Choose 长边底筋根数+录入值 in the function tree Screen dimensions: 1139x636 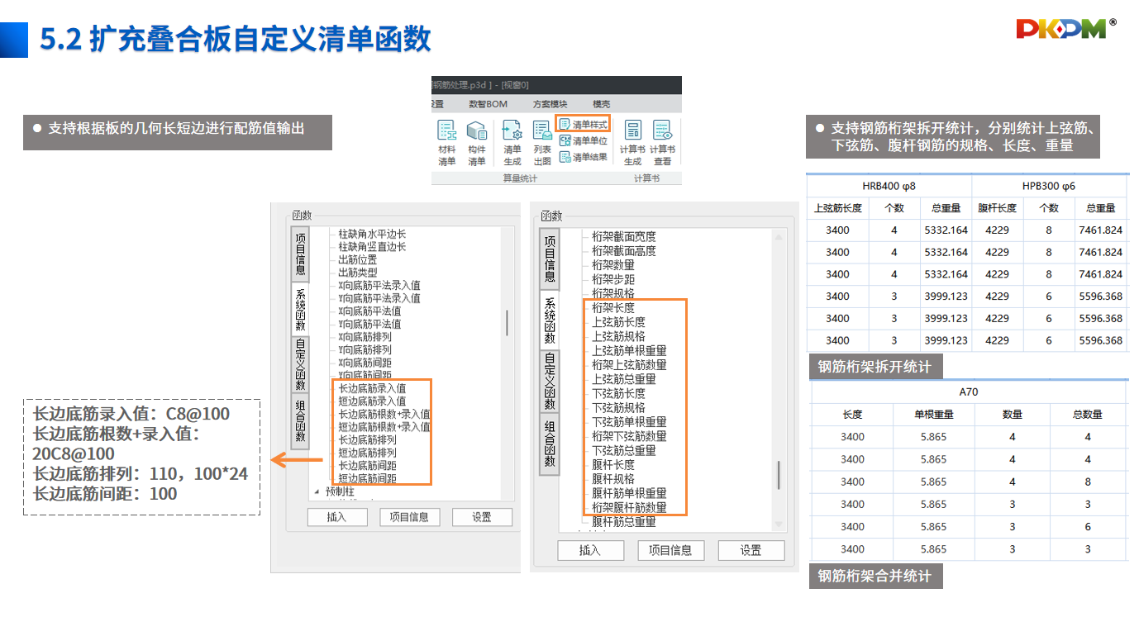point(384,414)
